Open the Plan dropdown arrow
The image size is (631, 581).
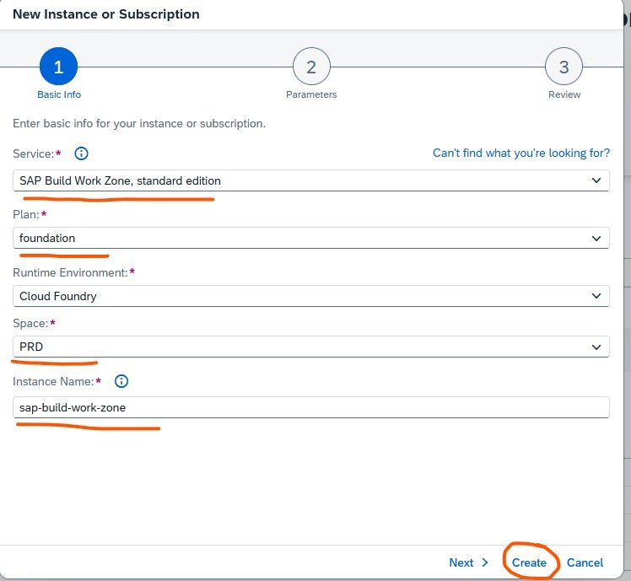tap(597, 239)
